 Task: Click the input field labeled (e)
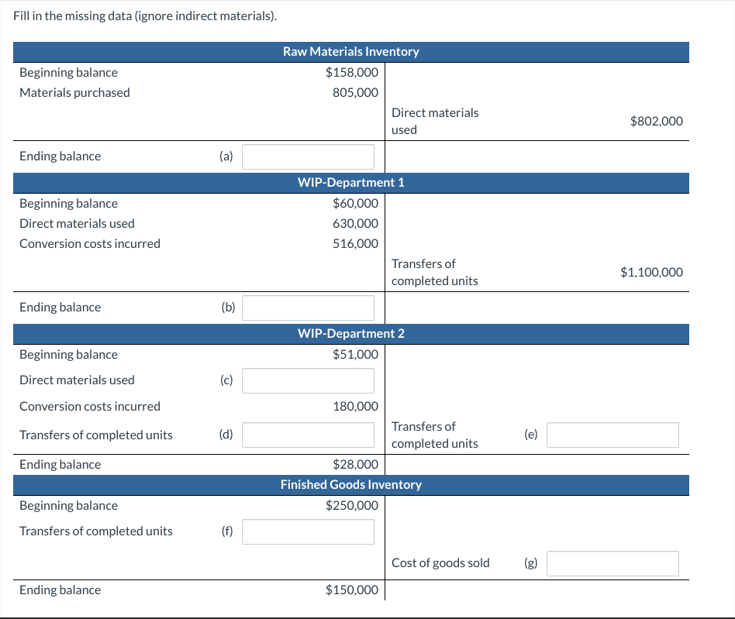612,435
